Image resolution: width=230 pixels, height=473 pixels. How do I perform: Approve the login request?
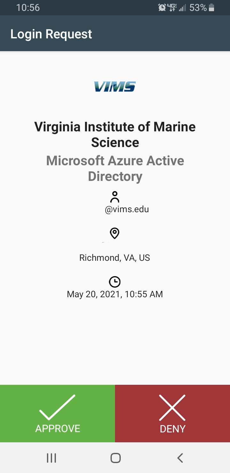[57, 414]
